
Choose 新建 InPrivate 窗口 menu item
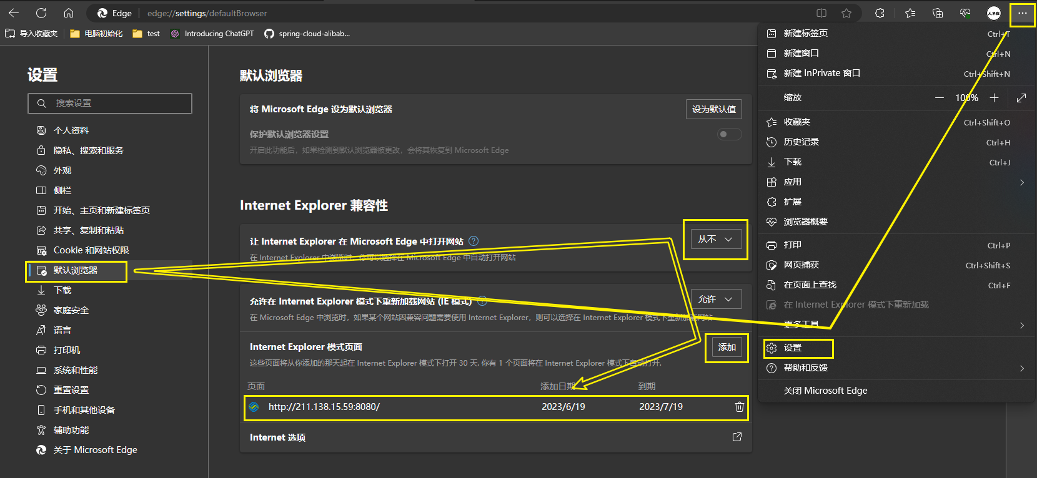821,73
